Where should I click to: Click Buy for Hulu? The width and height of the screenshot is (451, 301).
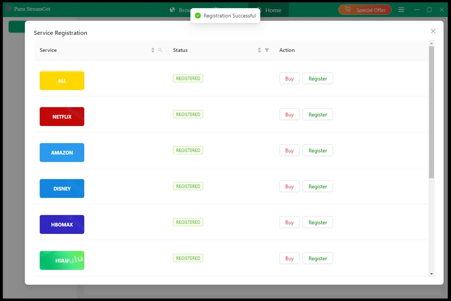(290, 258)
